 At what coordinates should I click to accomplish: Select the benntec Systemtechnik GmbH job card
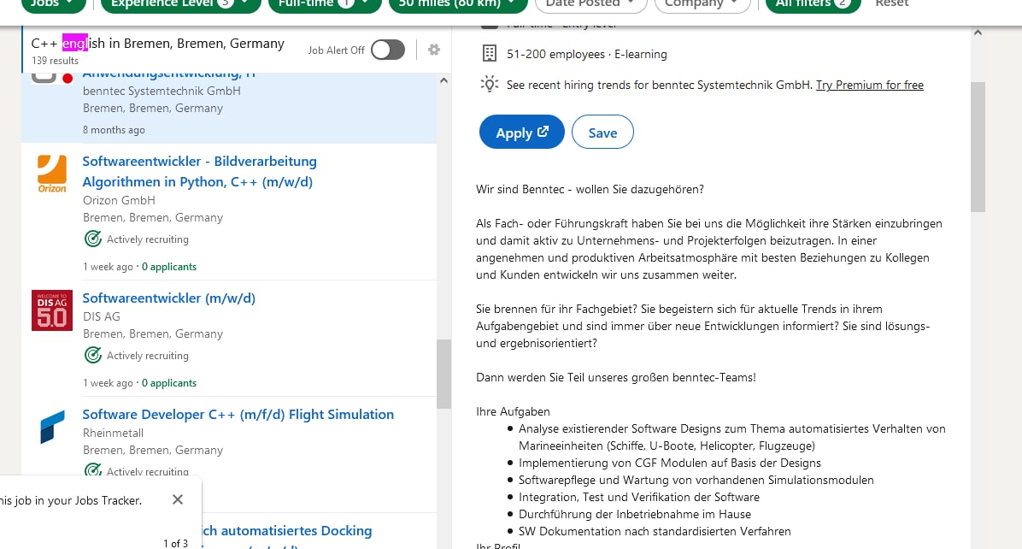click(229, 108)
